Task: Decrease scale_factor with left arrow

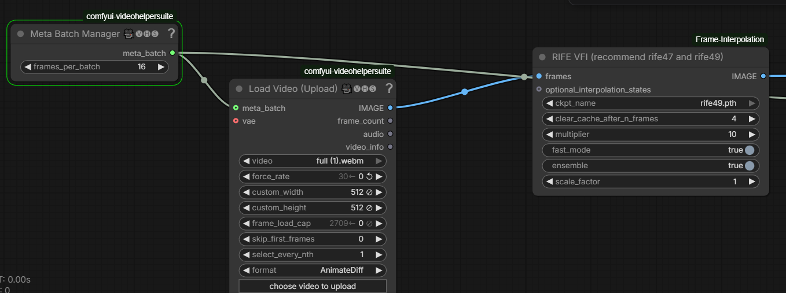Action: pyautogui.click(x=548, y=181)
